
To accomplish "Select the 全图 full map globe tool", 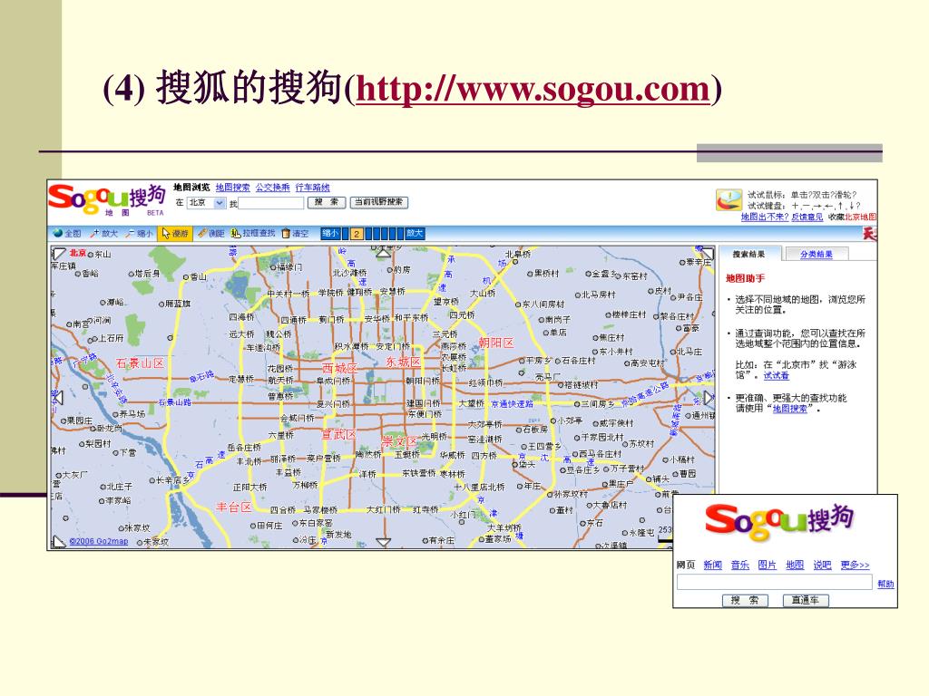I will 67,234.
